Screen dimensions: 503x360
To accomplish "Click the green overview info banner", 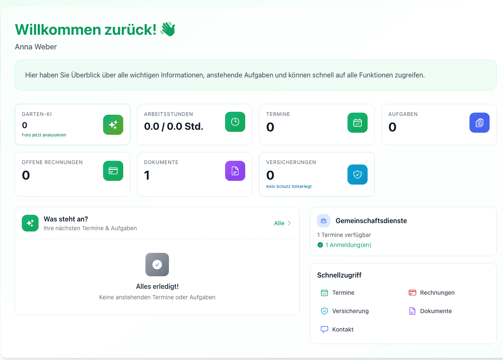I will 256,75.
